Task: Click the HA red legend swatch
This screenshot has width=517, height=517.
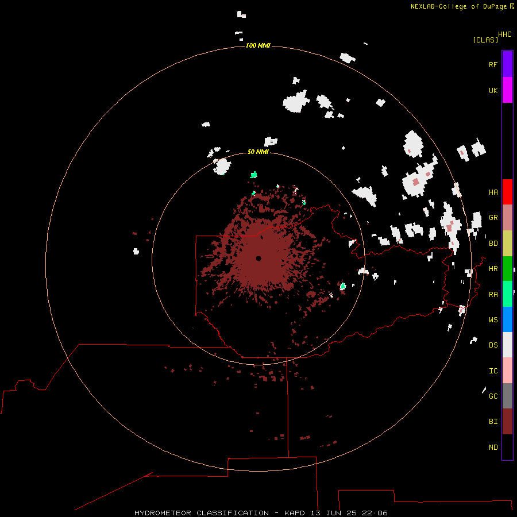Action: [x=507, y=192]
